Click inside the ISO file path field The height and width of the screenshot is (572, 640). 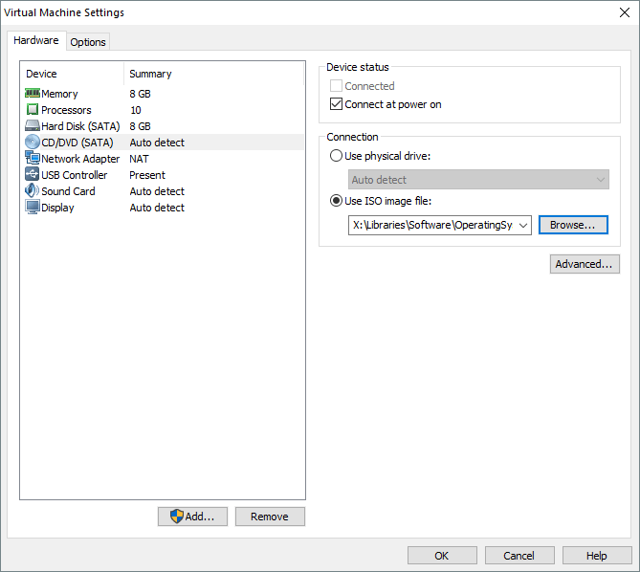pyautogui.click(x=432, y=226)
